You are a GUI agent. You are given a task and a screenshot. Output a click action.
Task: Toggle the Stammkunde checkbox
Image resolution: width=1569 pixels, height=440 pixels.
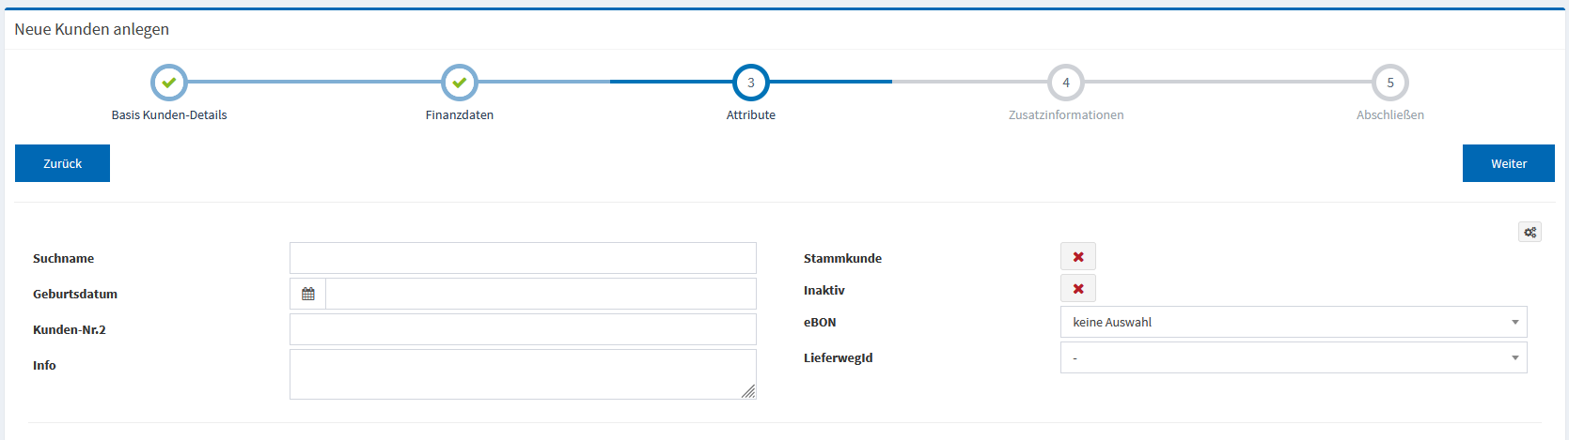[1078, 257]
